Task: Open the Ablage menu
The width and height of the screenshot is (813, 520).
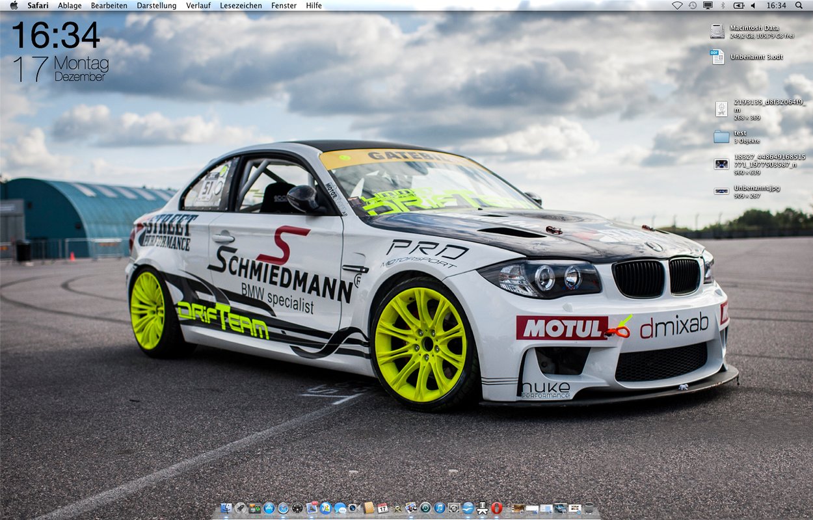Action: [x=70, y=5]
